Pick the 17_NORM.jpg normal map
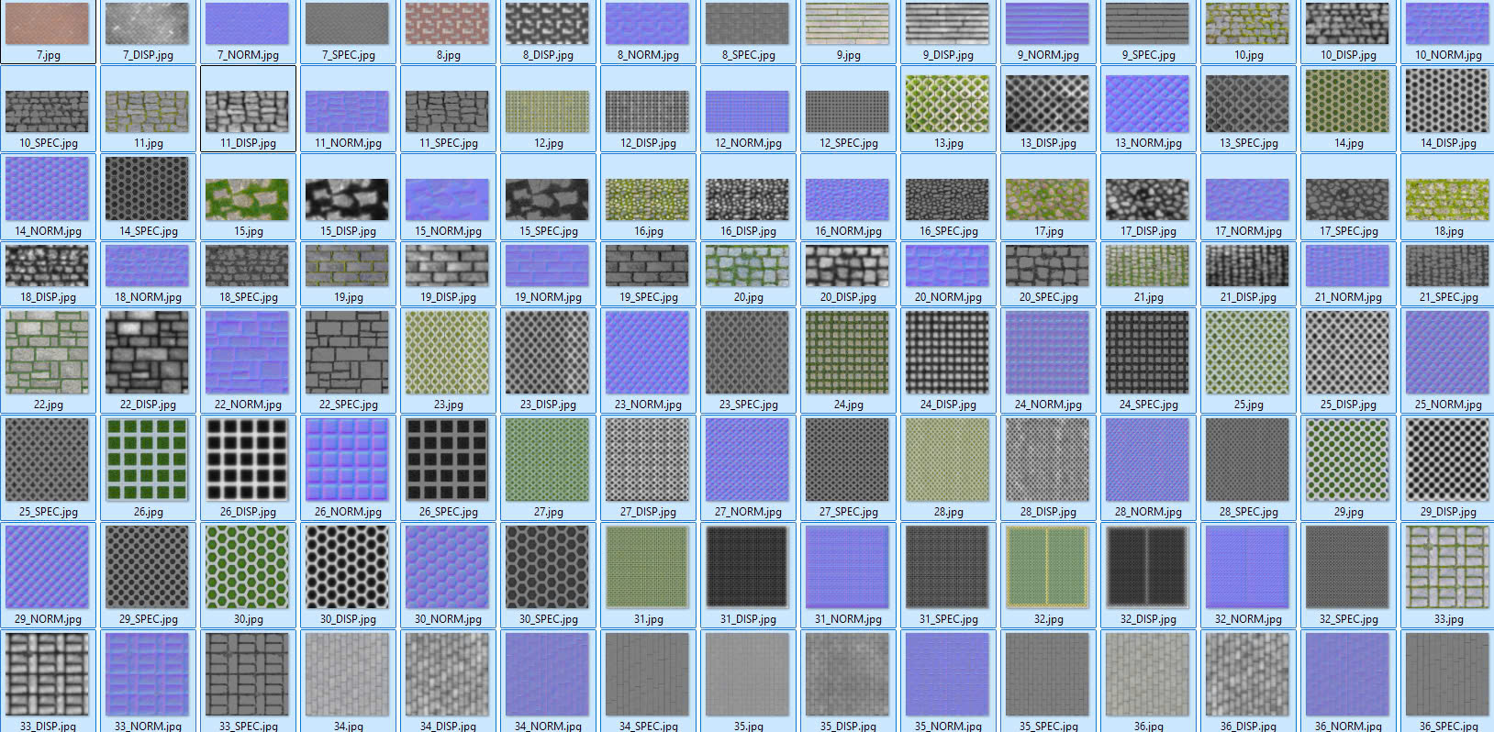Viewport: 1494px width, 732px height. pyautogui.click(x=1247, y=199)
